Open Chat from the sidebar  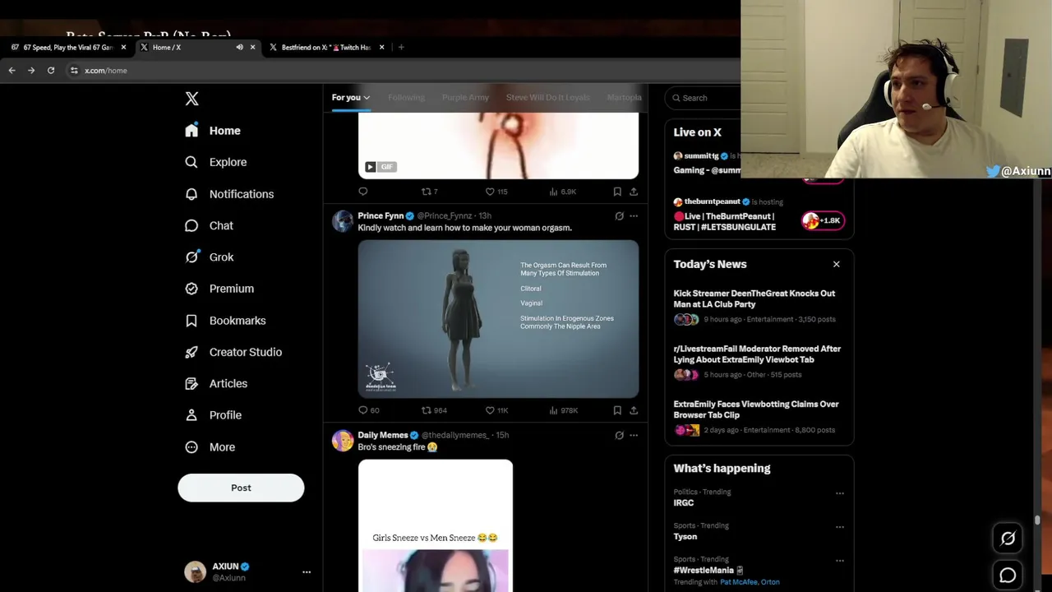tap(209, 225)
